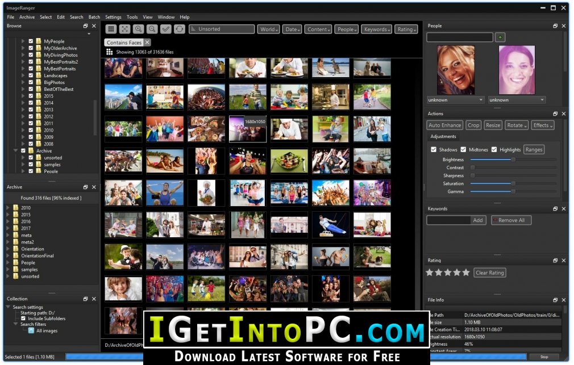
Task: Remove the Contains Faces filter tag
Action: (147, 43)
